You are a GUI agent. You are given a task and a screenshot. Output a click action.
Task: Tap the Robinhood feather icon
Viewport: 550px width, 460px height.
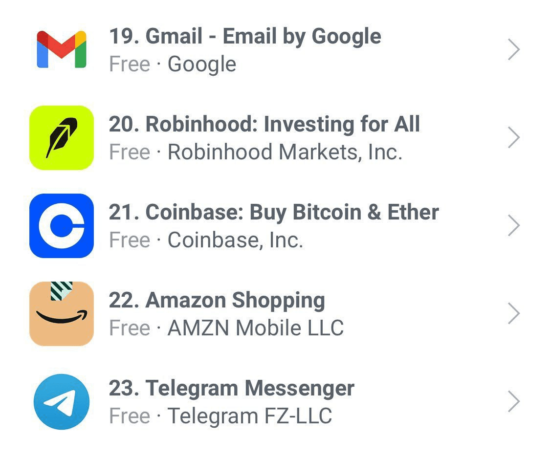tap(62, 138)
